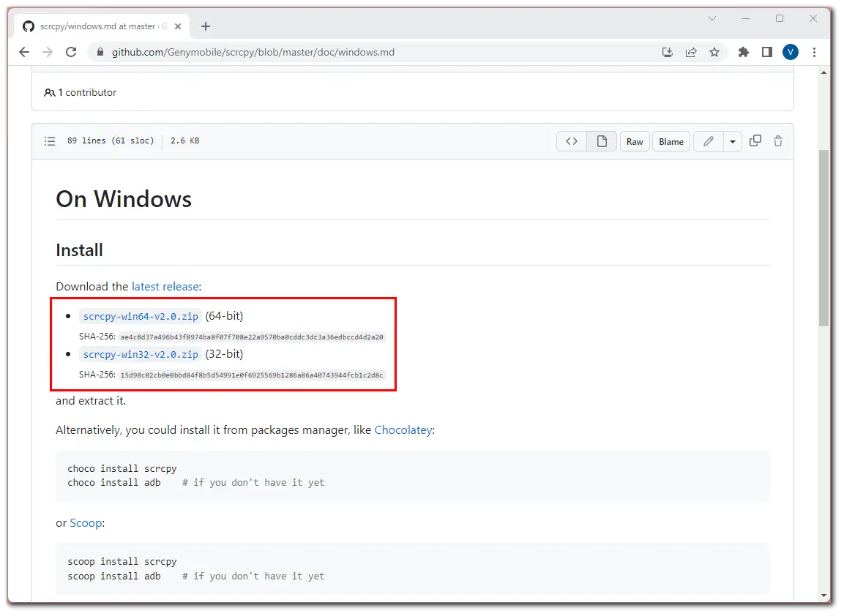Click the "On Windows" heading

point(124,199)
